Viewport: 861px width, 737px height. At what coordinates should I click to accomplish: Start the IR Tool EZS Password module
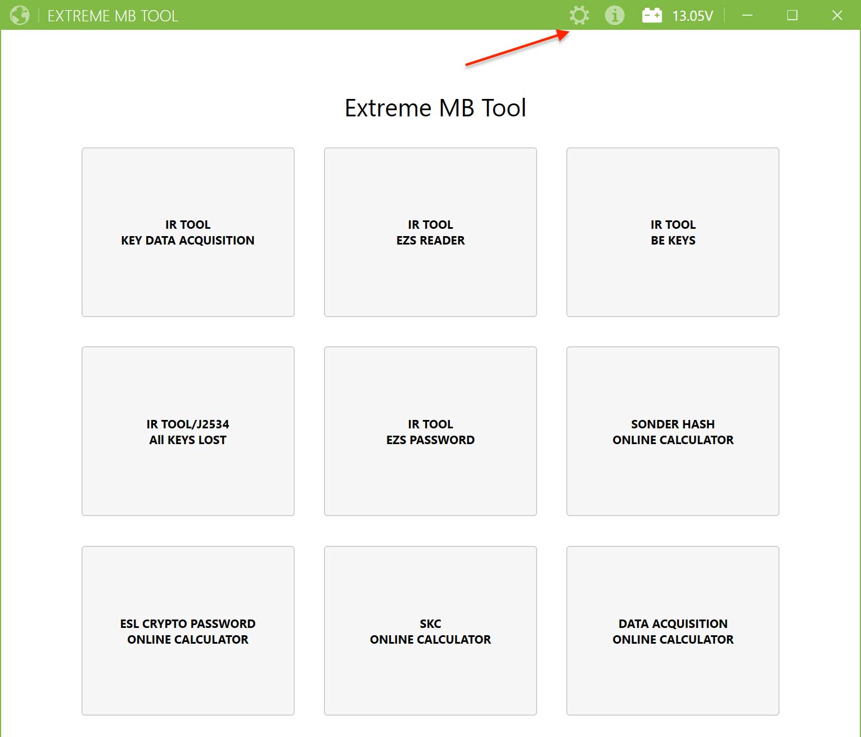click(430, 431)
